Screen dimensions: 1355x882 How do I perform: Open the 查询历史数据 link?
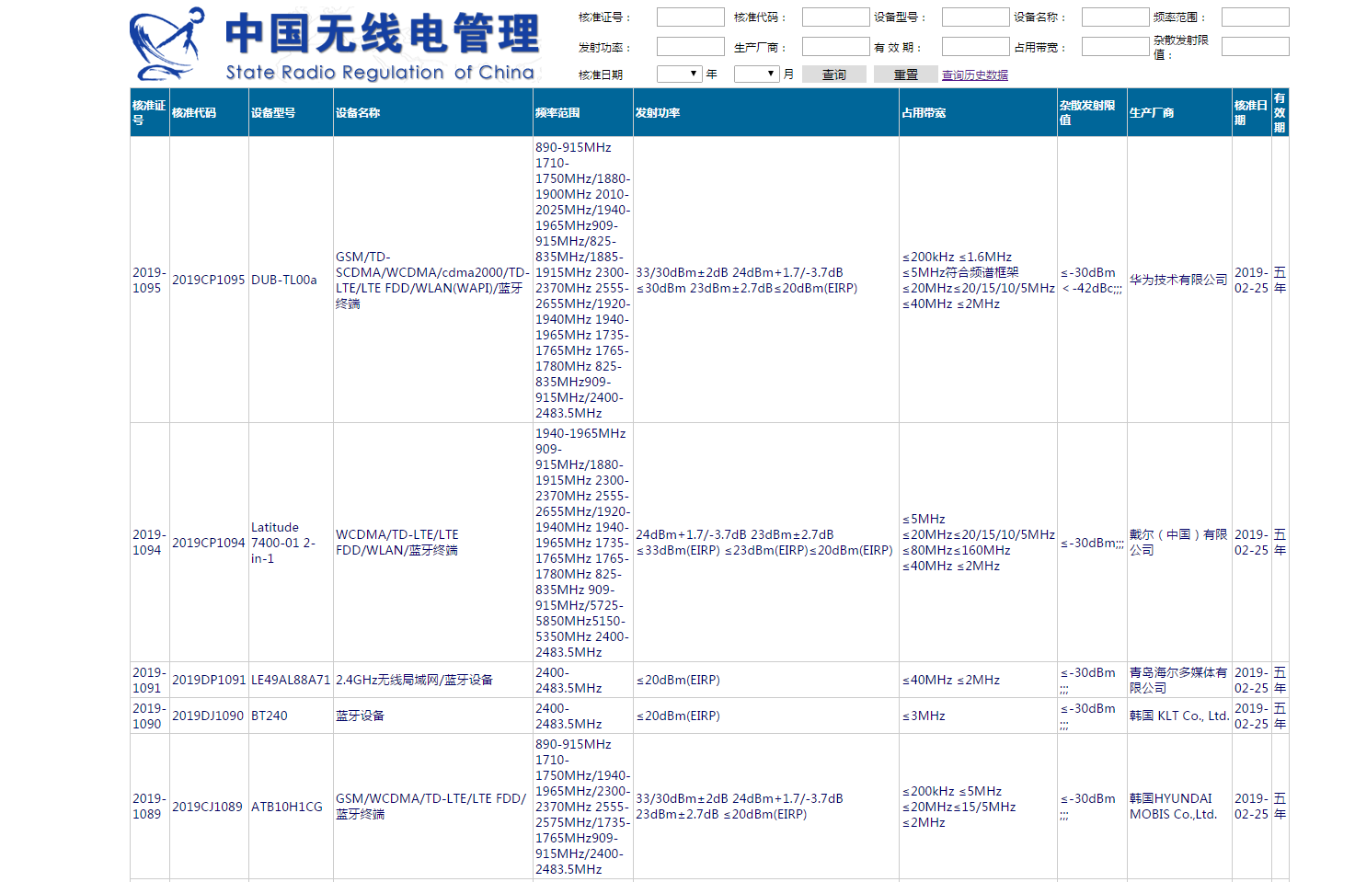pos(975,75)
